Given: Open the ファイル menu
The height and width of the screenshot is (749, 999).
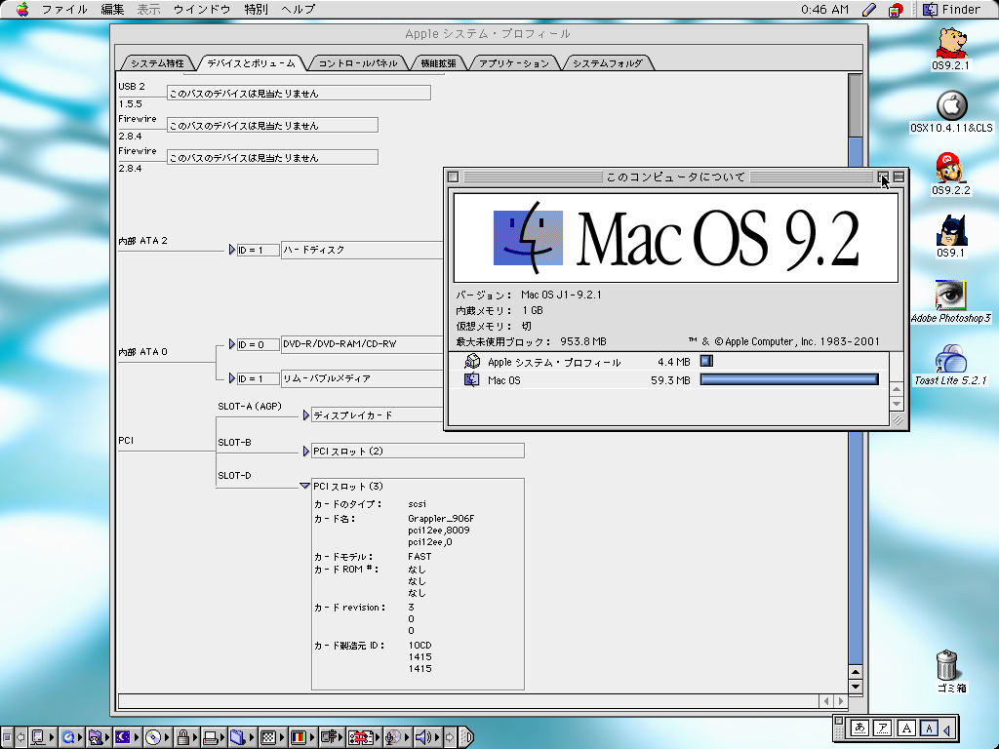Looking at the screenshot, I should [x=64, y=9].
